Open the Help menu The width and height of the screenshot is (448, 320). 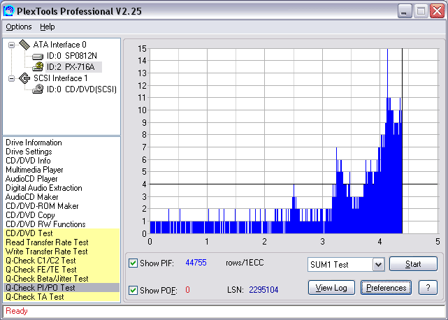pos(48,27)
